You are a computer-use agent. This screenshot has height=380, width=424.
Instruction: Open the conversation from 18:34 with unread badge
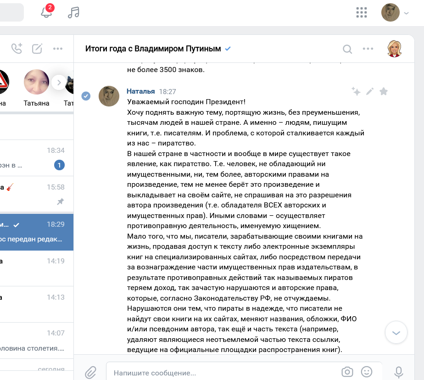pos(37,158)
